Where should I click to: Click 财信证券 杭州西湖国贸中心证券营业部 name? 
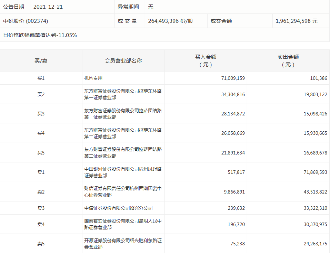123,191
